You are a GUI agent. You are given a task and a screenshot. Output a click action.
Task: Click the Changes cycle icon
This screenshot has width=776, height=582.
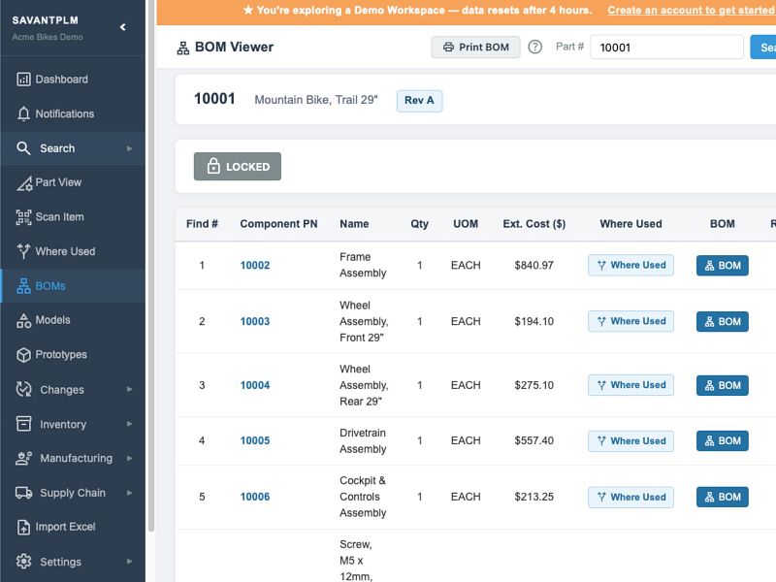pyautogui.click(x=23, y=390)
